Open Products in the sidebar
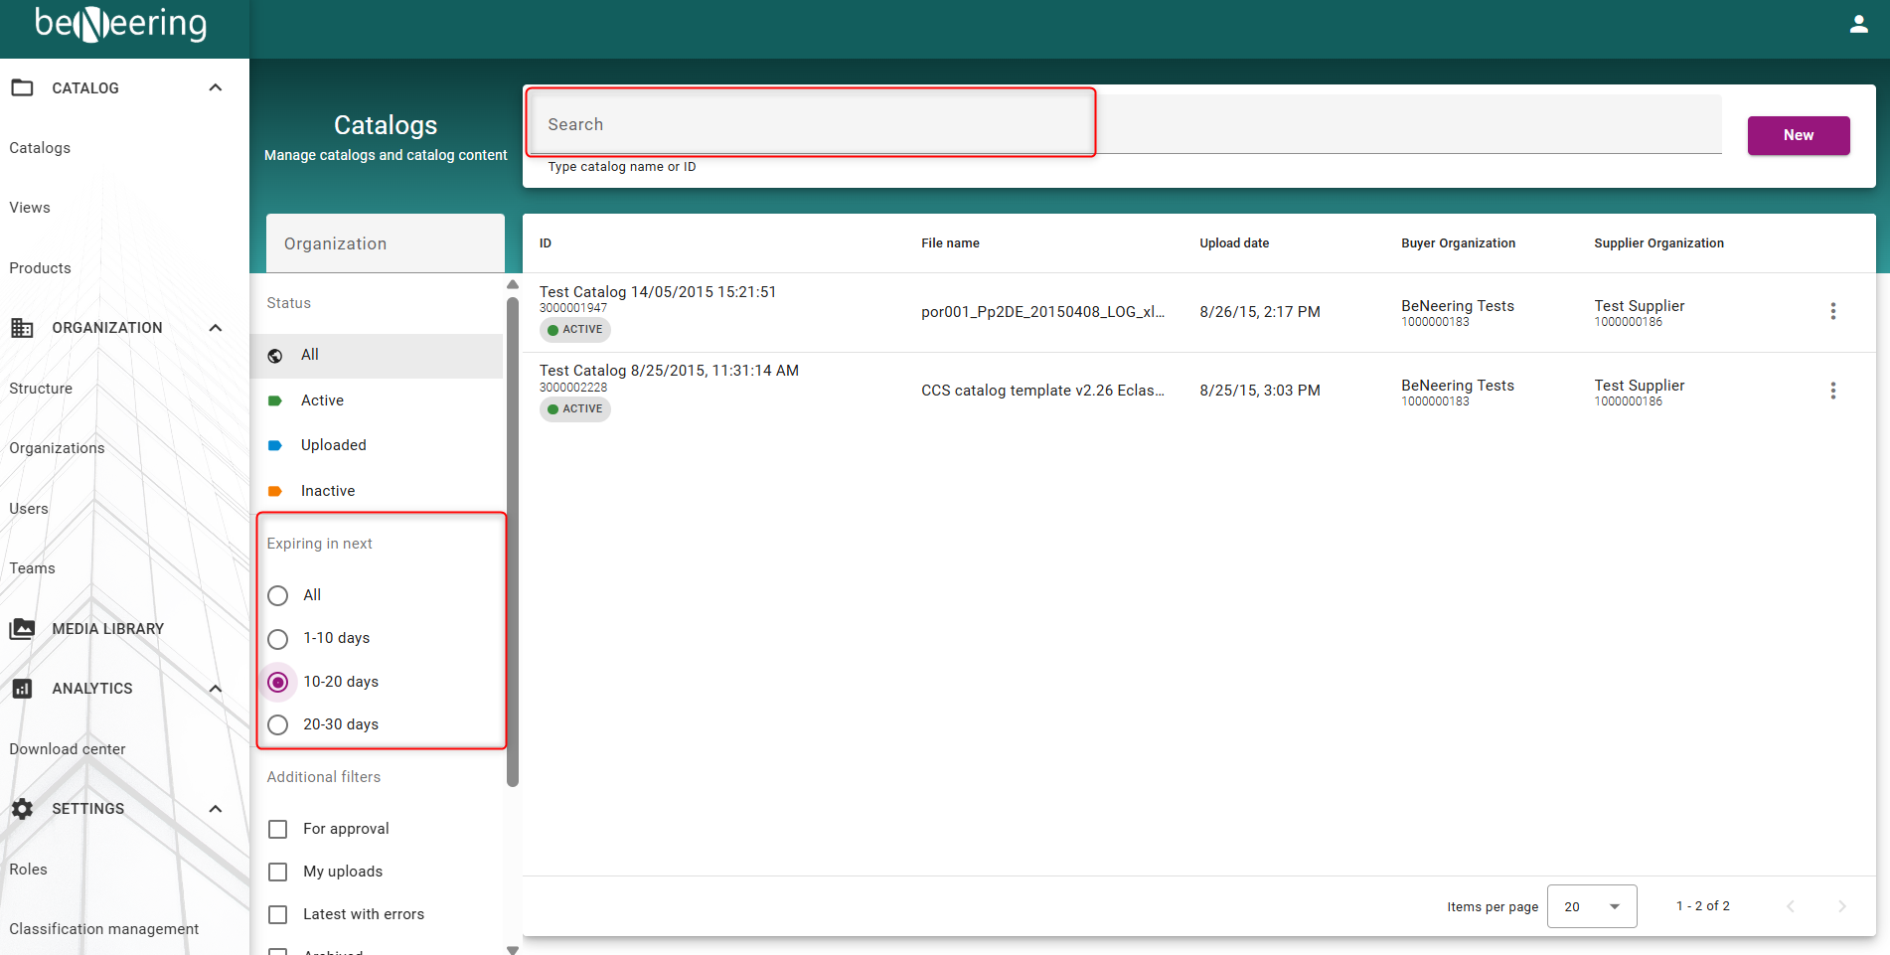The height and width of the screenshot is (955, 1890). click(x=41, y=268)
